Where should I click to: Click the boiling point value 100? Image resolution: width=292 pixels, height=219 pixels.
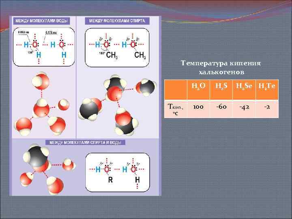tap(198, 107)
